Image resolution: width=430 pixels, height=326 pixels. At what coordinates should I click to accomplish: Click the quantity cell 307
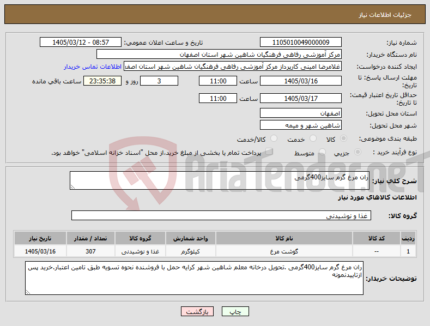[90, 251]
